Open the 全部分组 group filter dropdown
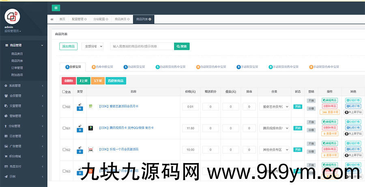The image size is (365, 187). point(92,46)
